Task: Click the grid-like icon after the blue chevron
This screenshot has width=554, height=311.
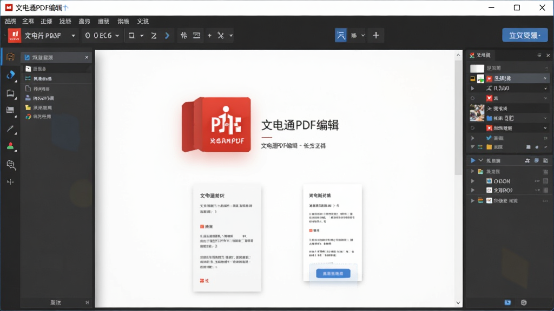Action: [184, 35]
